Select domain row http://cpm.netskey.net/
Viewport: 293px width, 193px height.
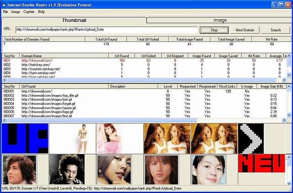pyautogui.click(x=144, y=73)
